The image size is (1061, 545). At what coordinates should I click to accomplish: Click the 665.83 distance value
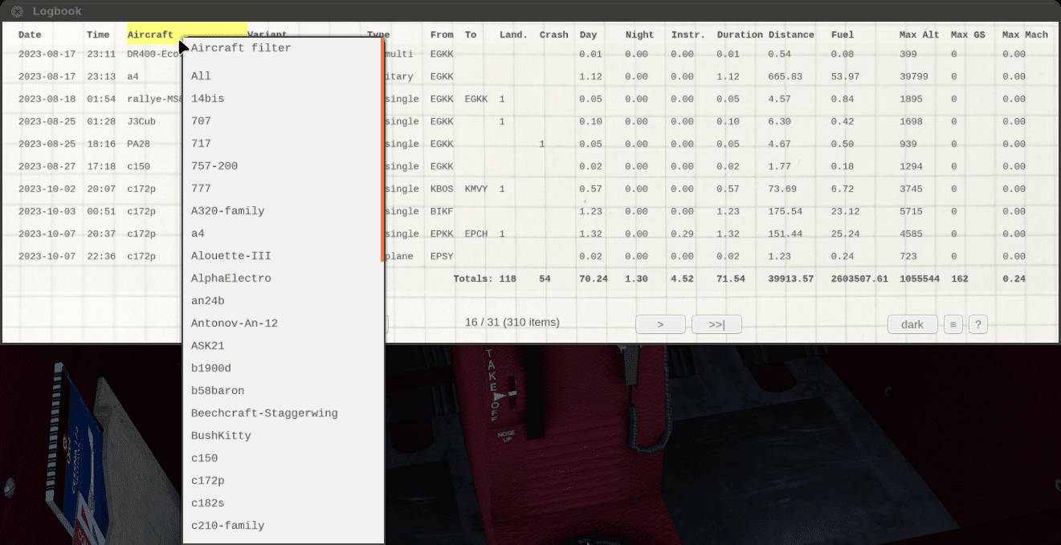(785, 76)
